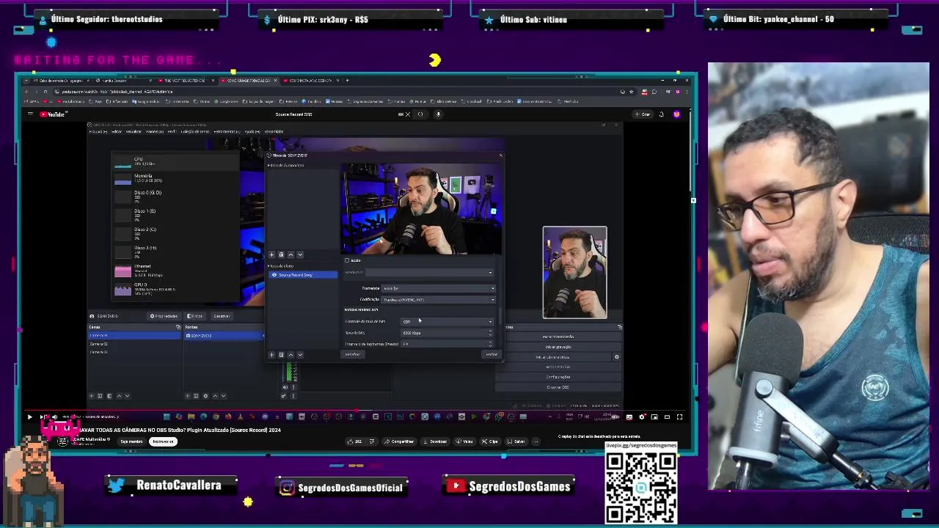Pop out the OBS Controles dock

point(620,327)
